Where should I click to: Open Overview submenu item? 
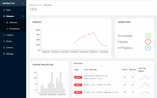(13, 22)
